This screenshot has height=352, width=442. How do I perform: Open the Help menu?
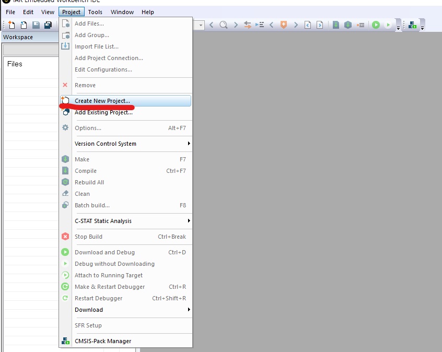[x=148, y=12]
